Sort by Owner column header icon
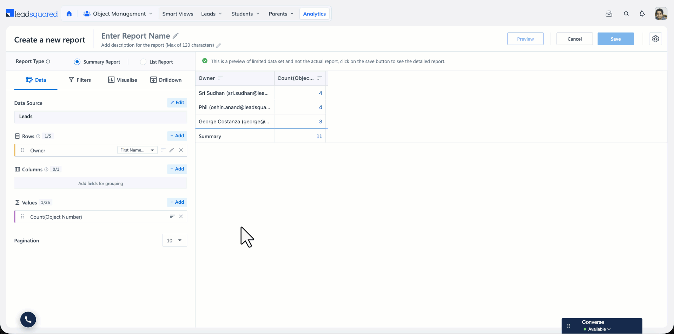The height and width of the screenshot is (334, 674). pyautogui.click(x=220, y=78)
